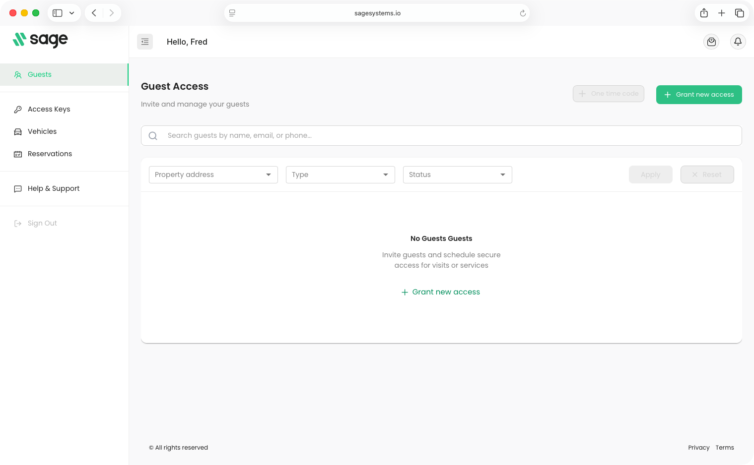The width and height of the screenshot is (754, 465).
Task: Reload the page in browser
Action: pos(523,13)
